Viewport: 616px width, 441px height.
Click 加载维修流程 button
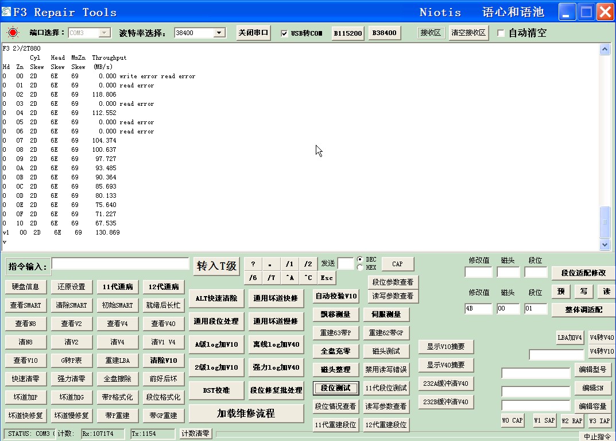coord(246,413)
